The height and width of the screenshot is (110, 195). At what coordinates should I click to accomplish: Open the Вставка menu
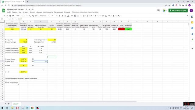click(26, 12)
